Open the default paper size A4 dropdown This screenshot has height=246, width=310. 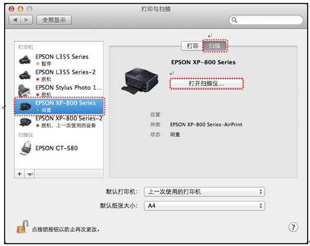pyautogui.click(x=204, y=205)
